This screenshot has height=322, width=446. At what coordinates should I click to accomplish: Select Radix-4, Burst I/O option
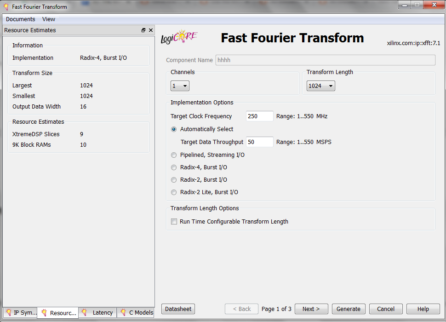(x=174, y=167)
